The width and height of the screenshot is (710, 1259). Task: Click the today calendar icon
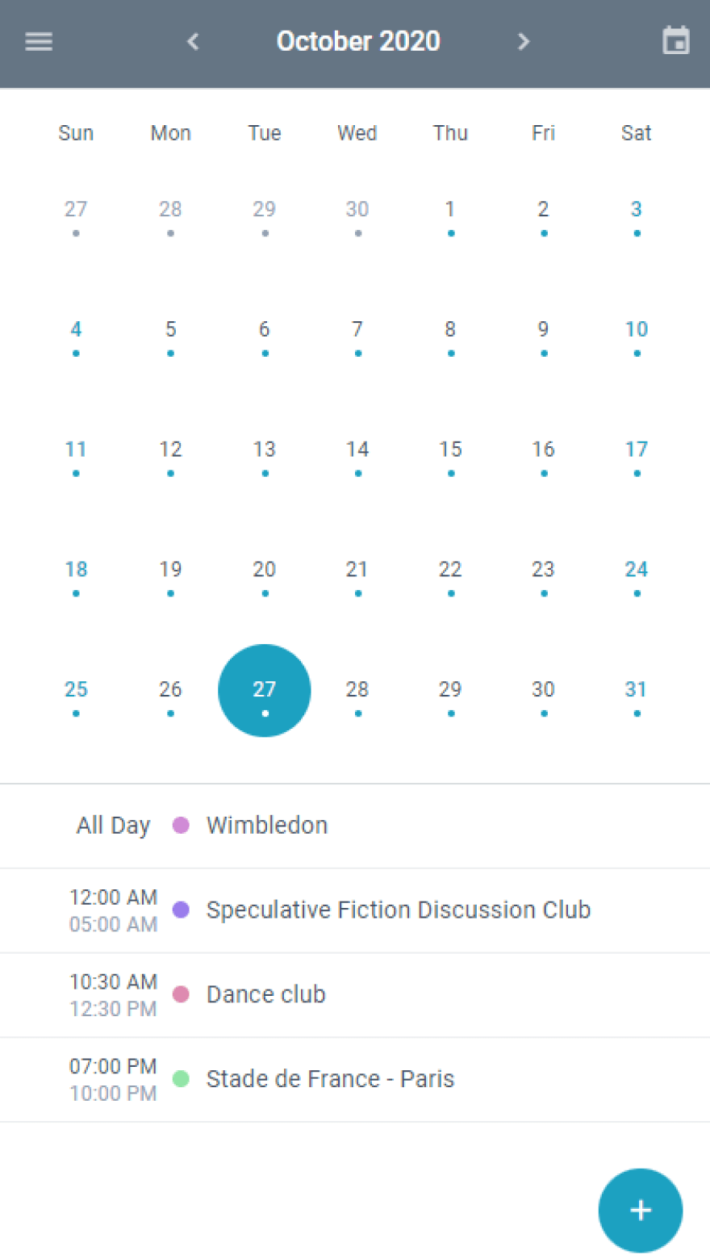[675, 41]
